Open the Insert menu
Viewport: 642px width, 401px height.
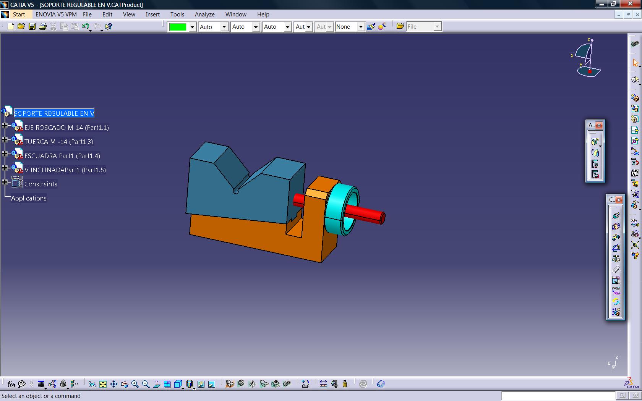[x=152, y=15]
